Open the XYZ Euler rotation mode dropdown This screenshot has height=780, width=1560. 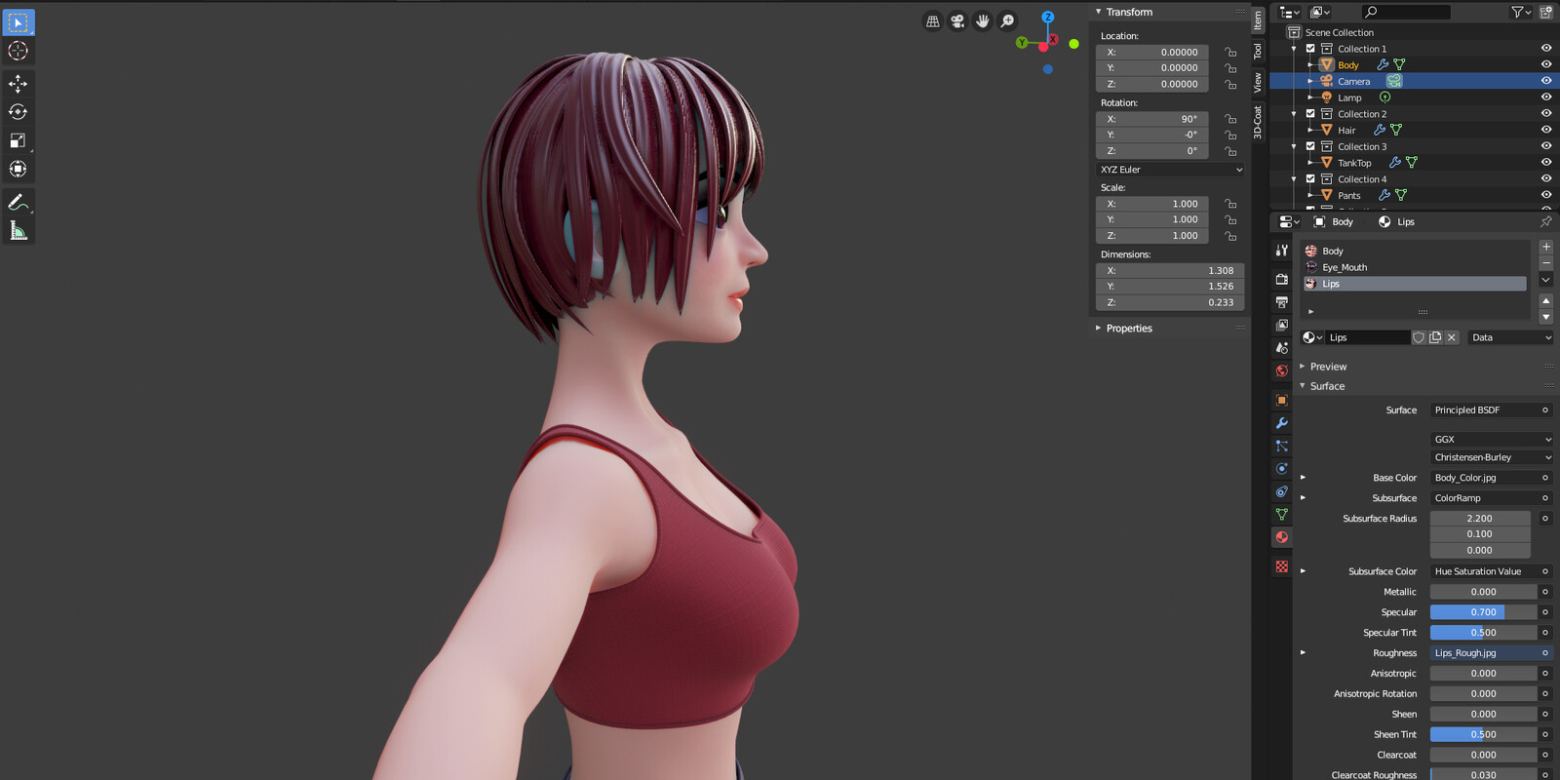[1170, 170]
